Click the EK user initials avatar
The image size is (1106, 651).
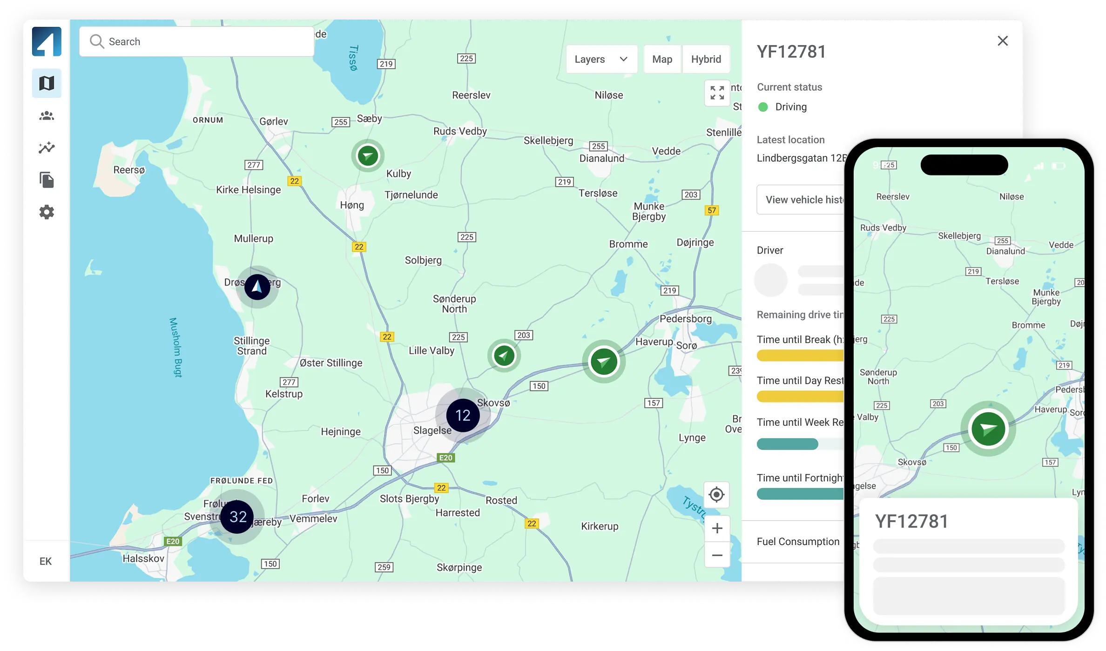click(46, 561)
